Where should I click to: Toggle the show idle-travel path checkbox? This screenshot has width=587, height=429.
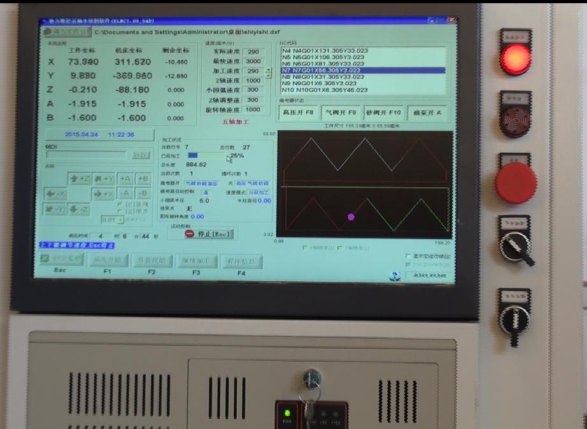(408, 256)
